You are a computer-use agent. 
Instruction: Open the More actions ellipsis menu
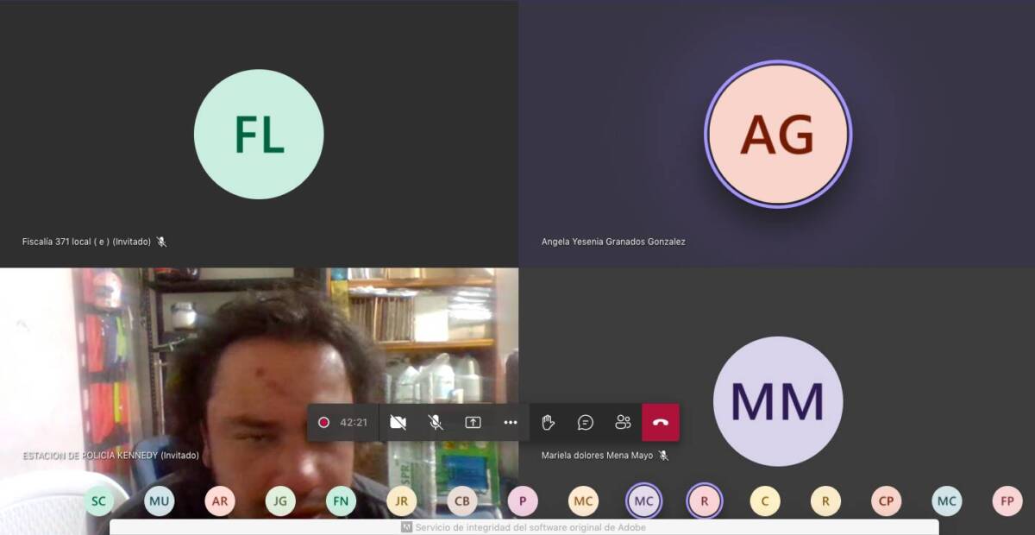(x=511, y=422)
